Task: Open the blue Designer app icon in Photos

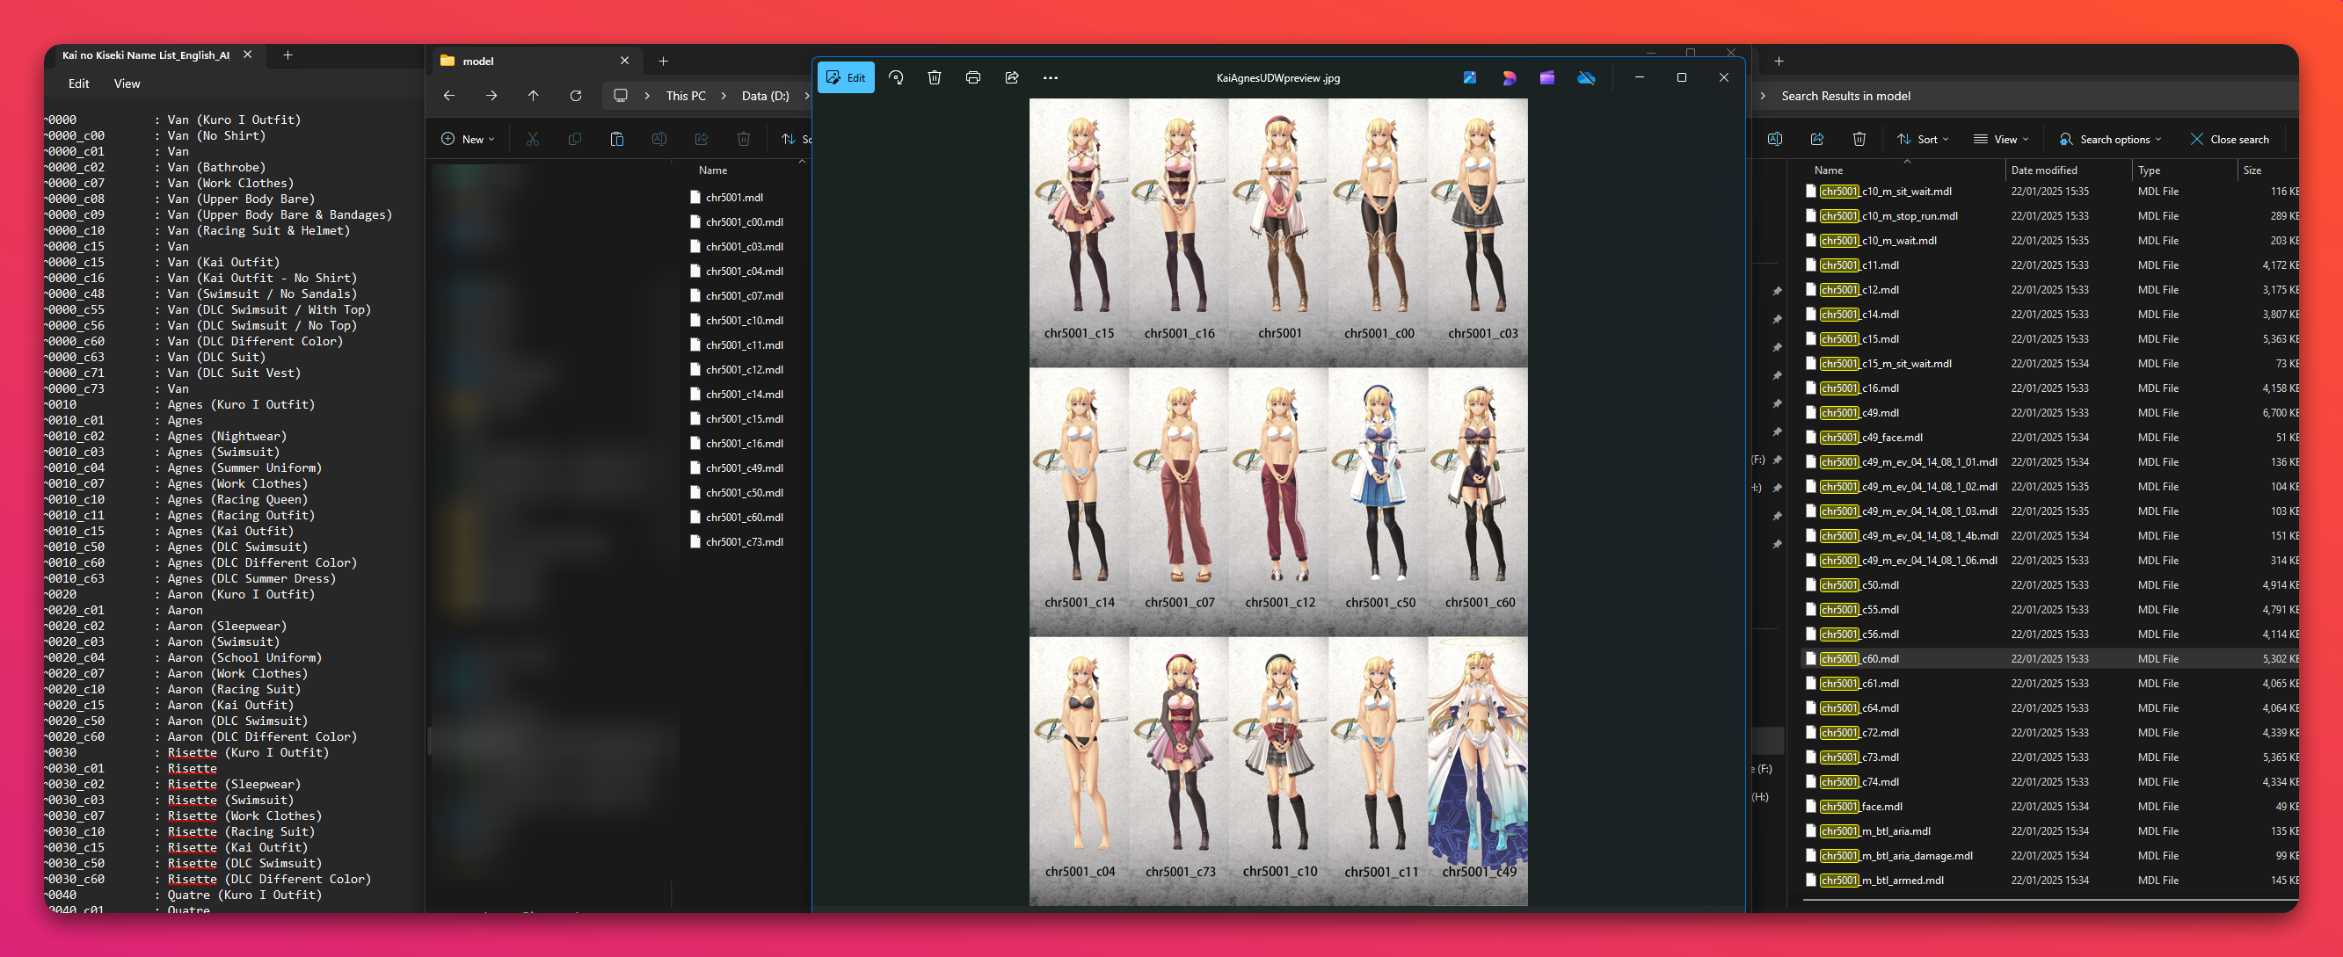Action: (x=1470, y=78)
